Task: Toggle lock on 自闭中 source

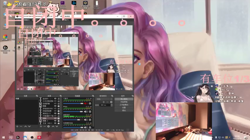Action: [x=58, y=99]
